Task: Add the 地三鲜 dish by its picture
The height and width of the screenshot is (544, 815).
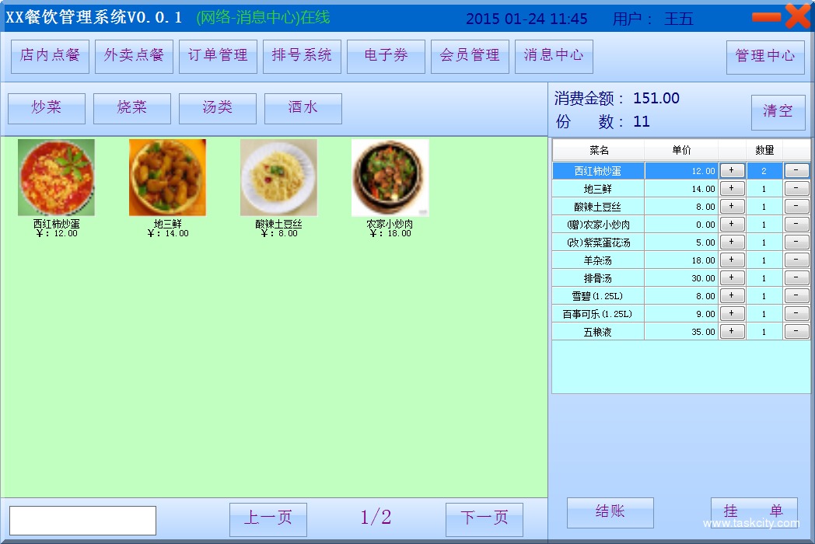Action: coord(167,177)
